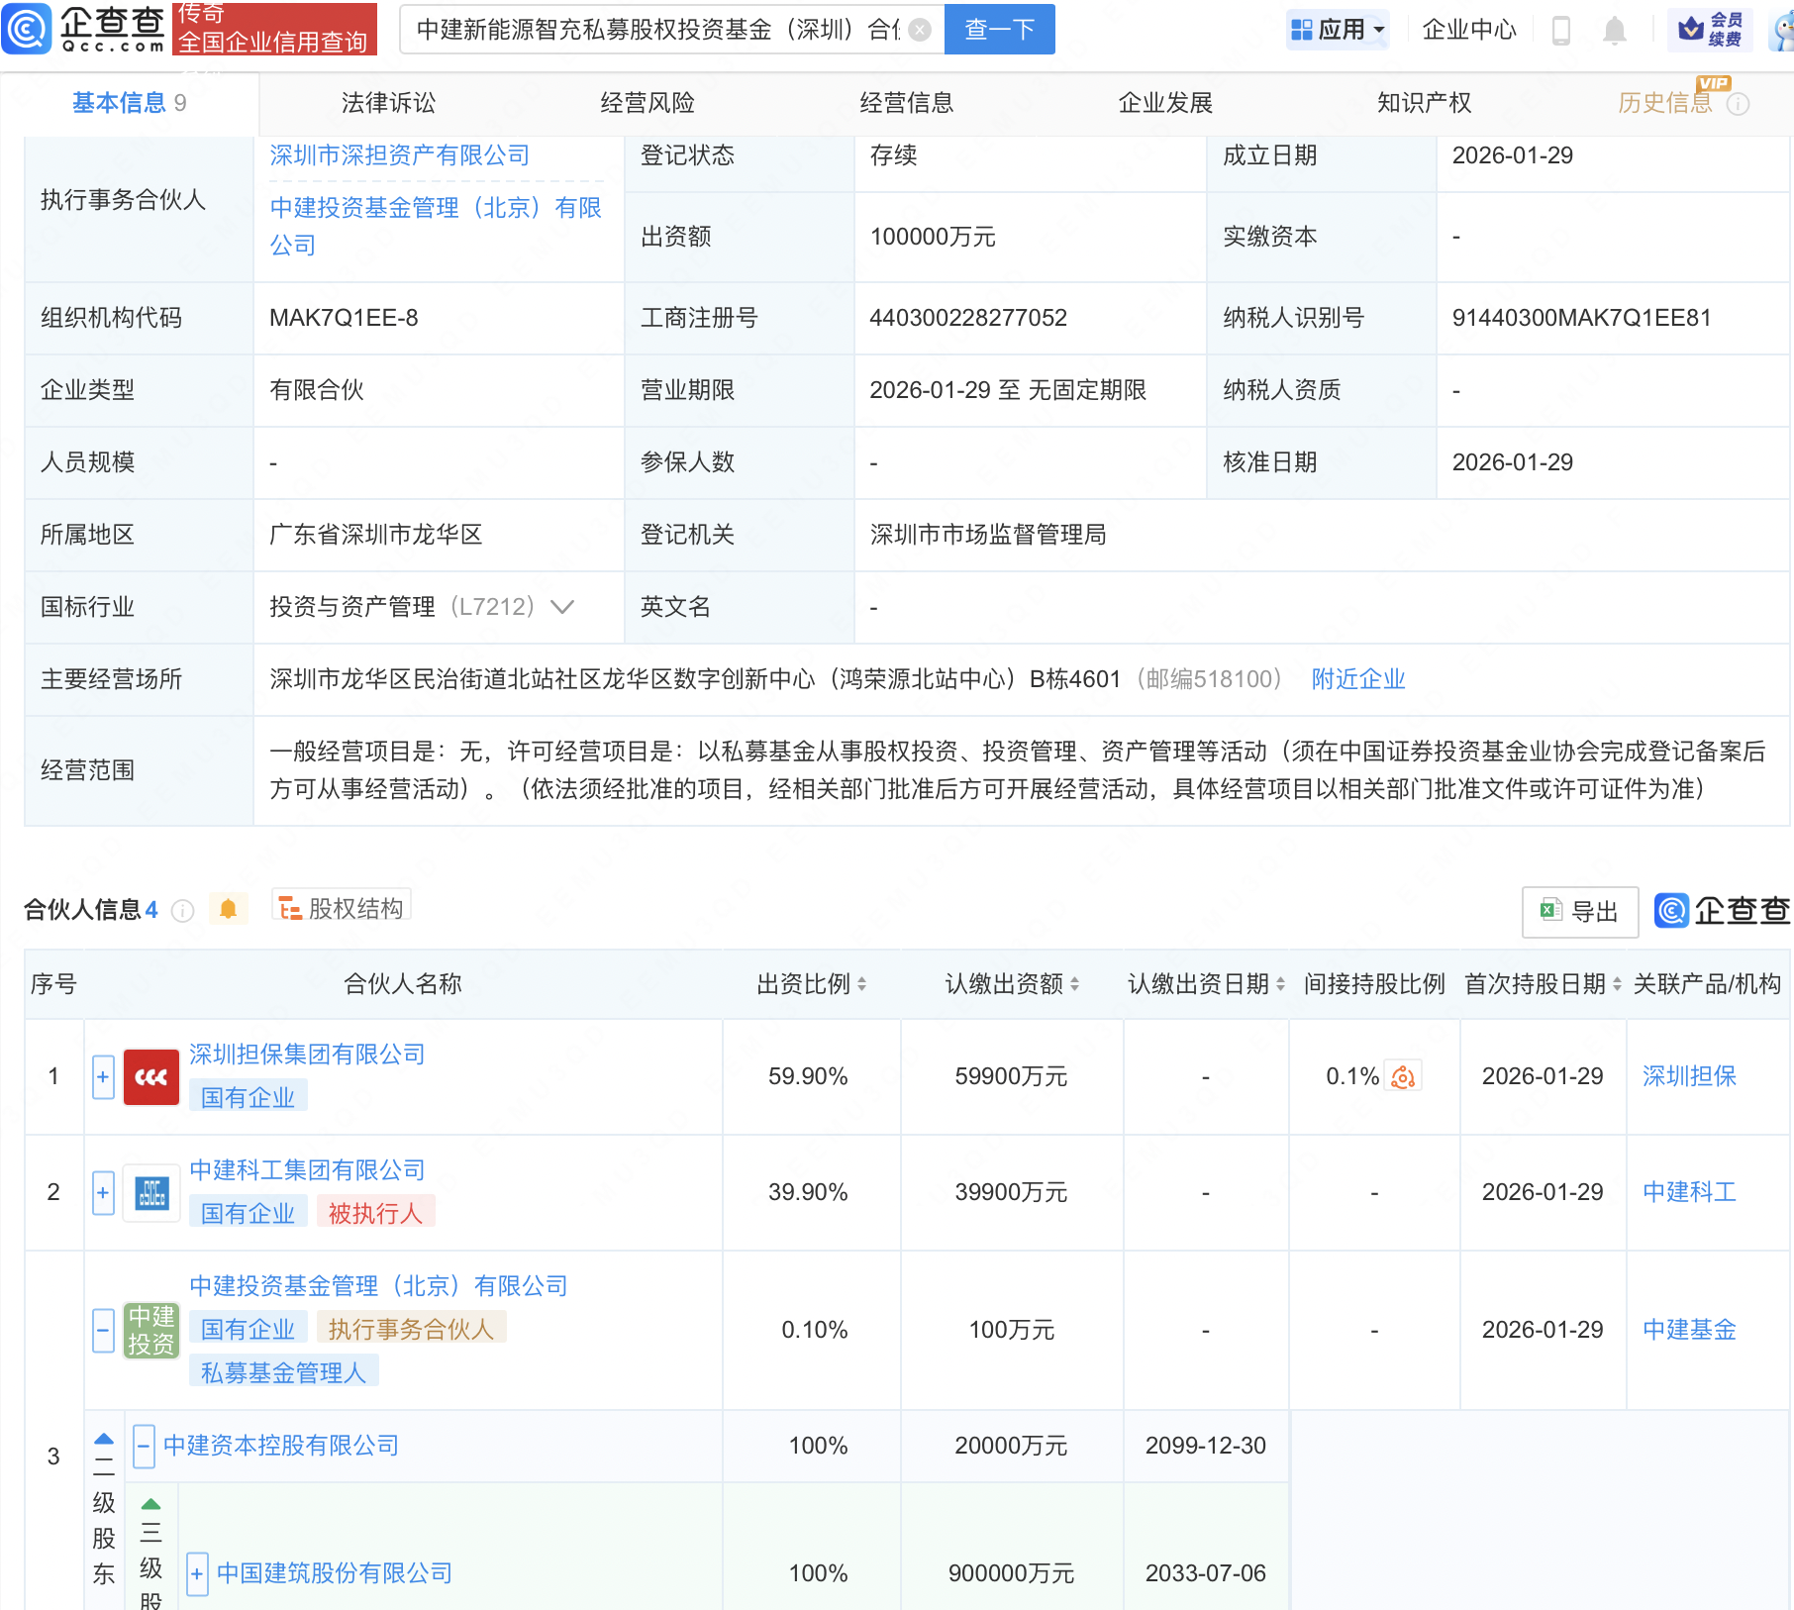
Task: Switch to 法律诉讼 tab
Action: pyautogui.click(x=388, y=103)
